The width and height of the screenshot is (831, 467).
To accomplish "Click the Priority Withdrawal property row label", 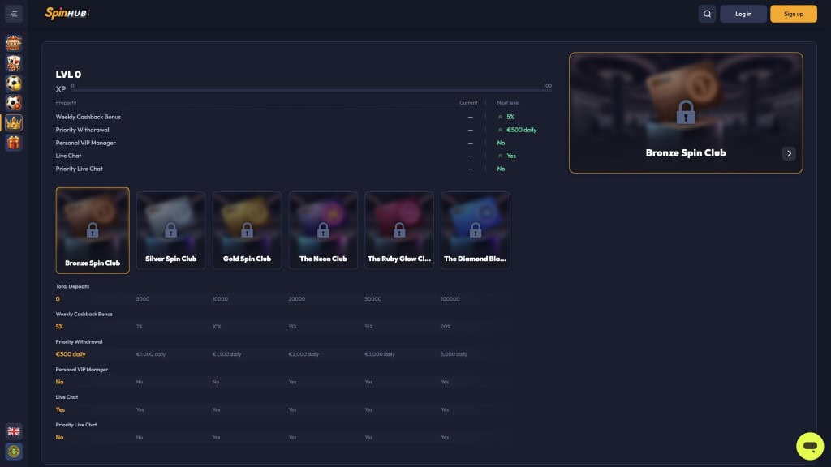I will tap(82, 130).
